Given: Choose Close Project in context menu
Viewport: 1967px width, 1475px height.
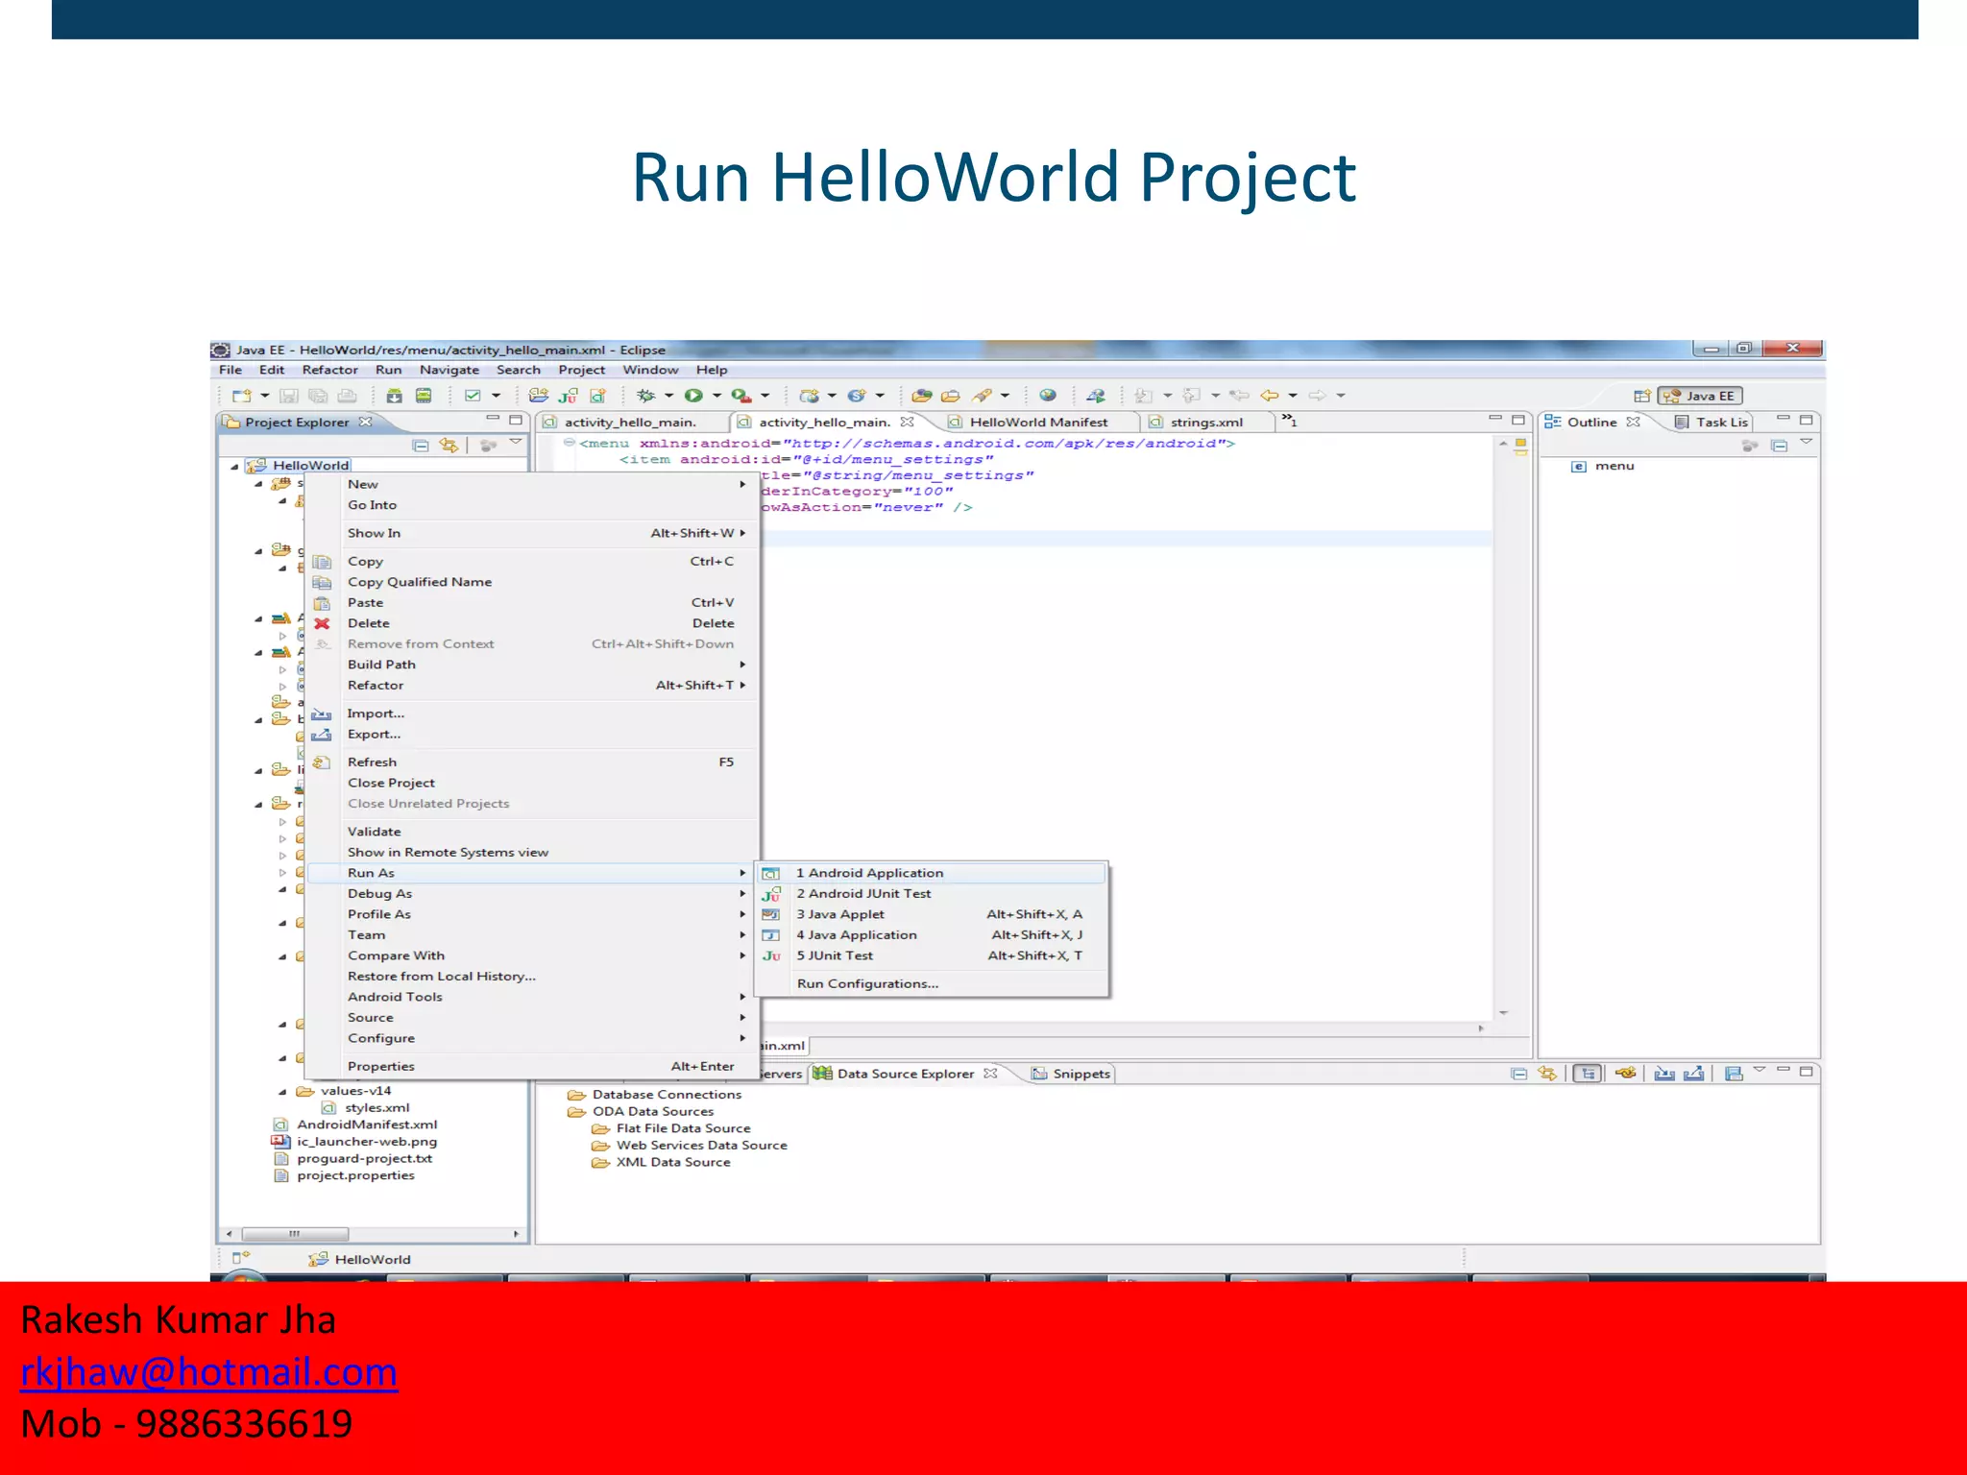Looking at the screenshot, I should [x=532, y=783].
